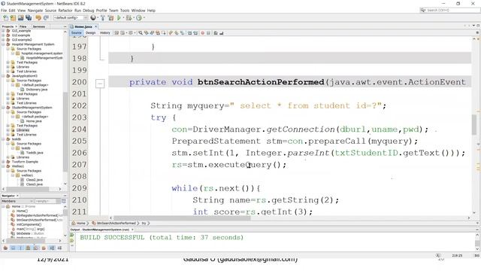The image size is (481, 271).
Task: Click the Projects panel vertical scrollbar
Action: (65, 132)
